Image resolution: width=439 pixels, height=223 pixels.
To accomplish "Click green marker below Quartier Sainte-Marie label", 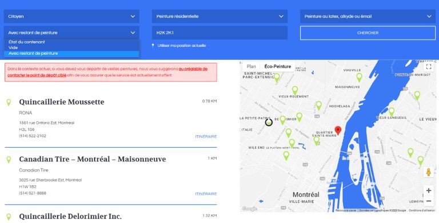I will 316,140.
